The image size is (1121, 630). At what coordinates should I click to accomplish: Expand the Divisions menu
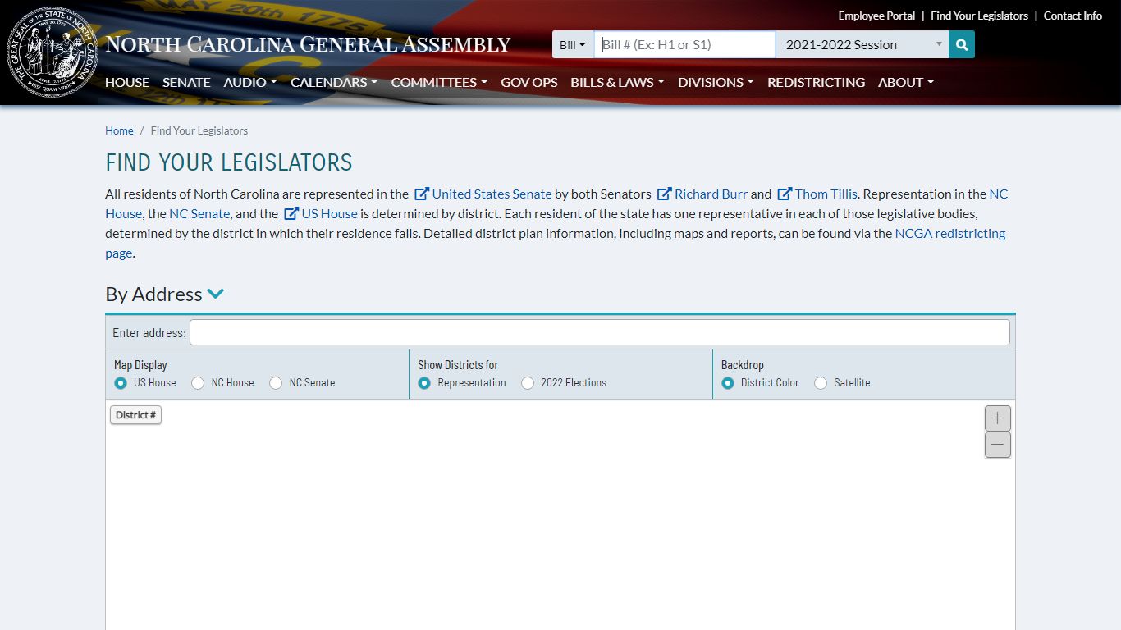(x=716, y=82)
